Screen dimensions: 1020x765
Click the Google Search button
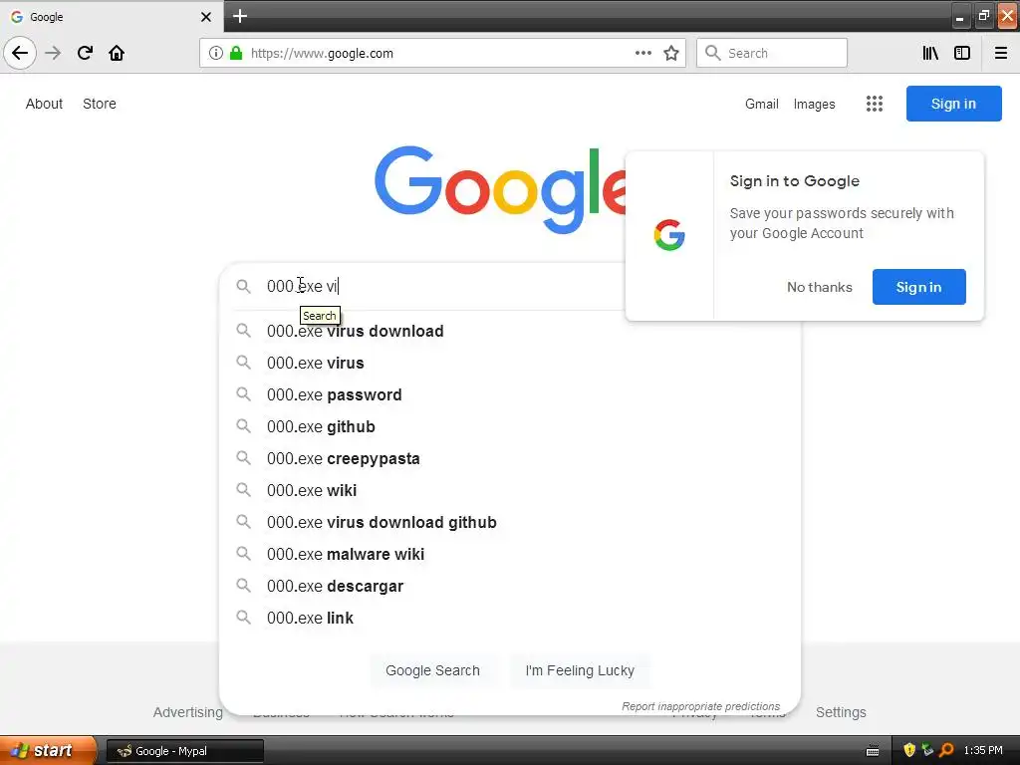432,670
